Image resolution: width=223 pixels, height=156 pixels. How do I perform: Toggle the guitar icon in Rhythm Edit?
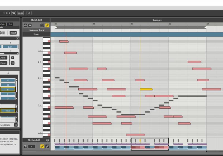coord(42,146)
